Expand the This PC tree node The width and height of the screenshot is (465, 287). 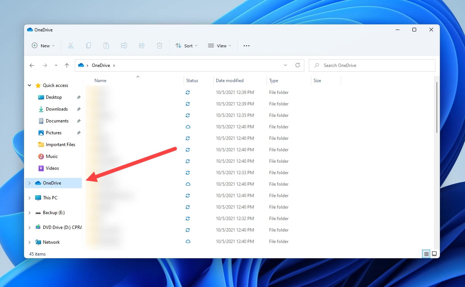click(30, 198)
